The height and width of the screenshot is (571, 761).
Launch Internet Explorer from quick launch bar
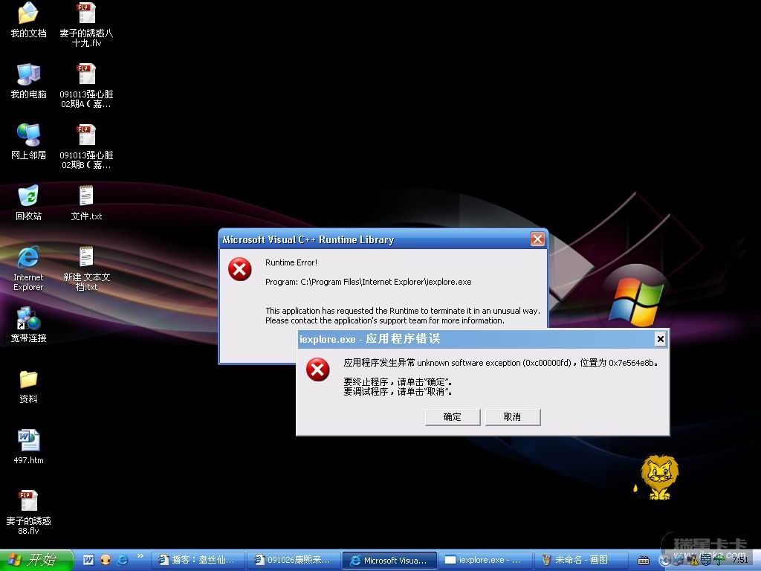tap(123, 560)
